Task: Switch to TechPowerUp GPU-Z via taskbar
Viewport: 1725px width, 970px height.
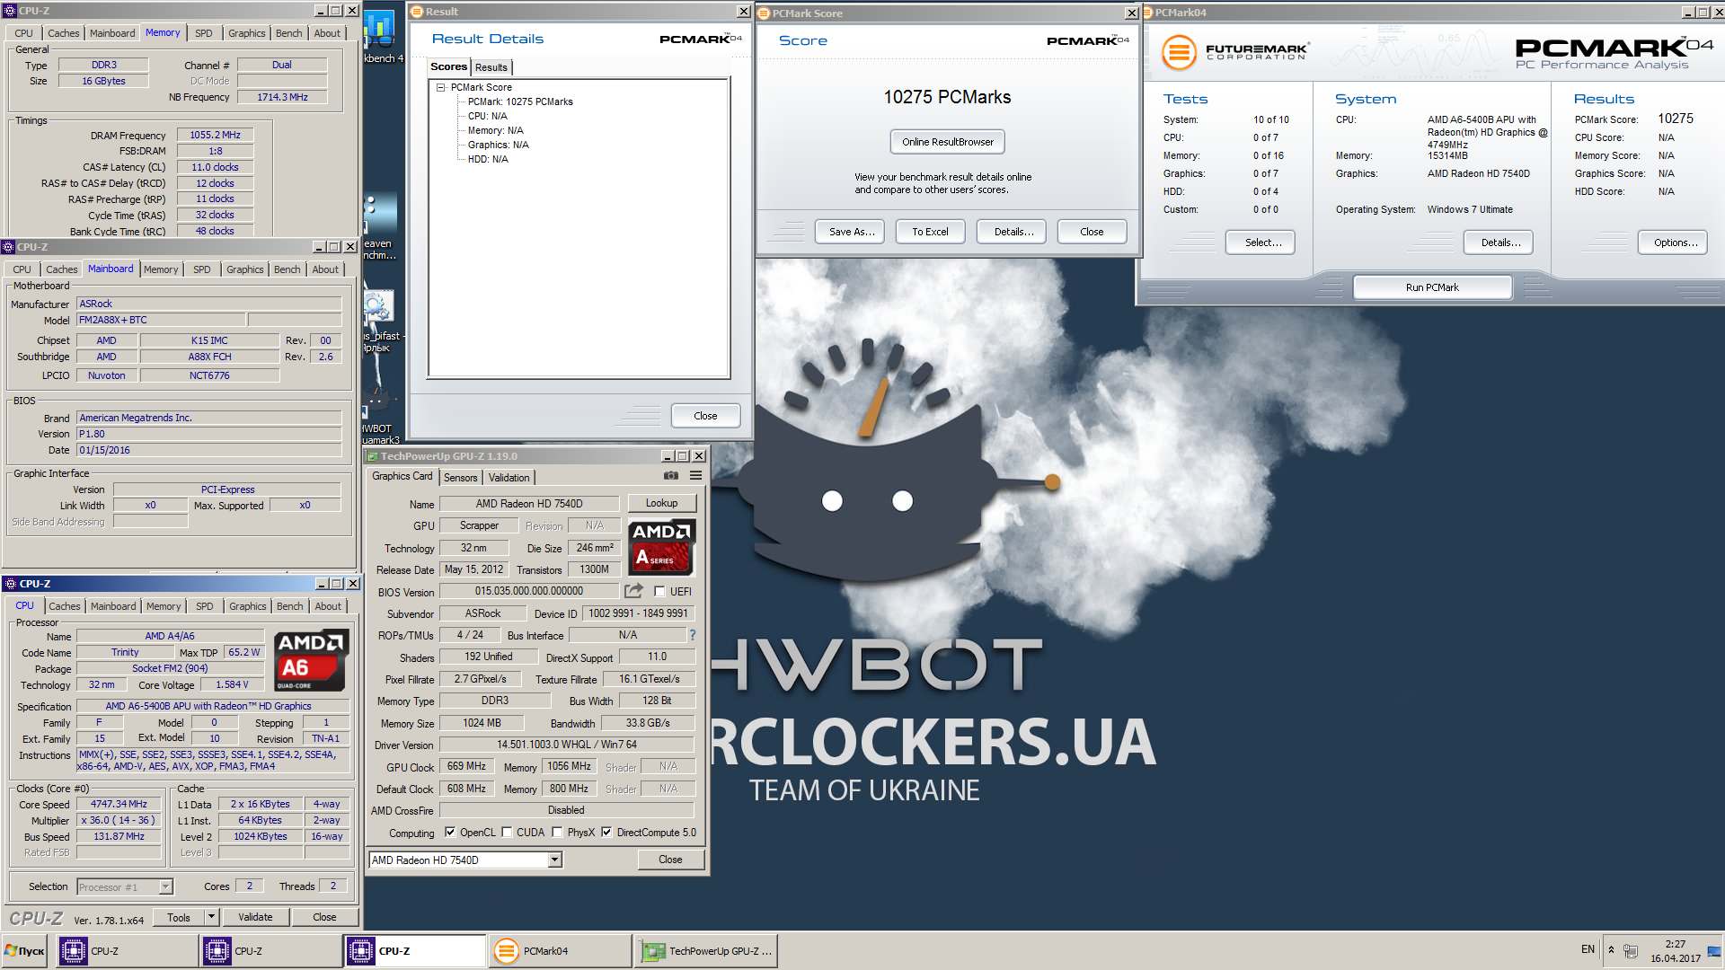Action: 706,951
